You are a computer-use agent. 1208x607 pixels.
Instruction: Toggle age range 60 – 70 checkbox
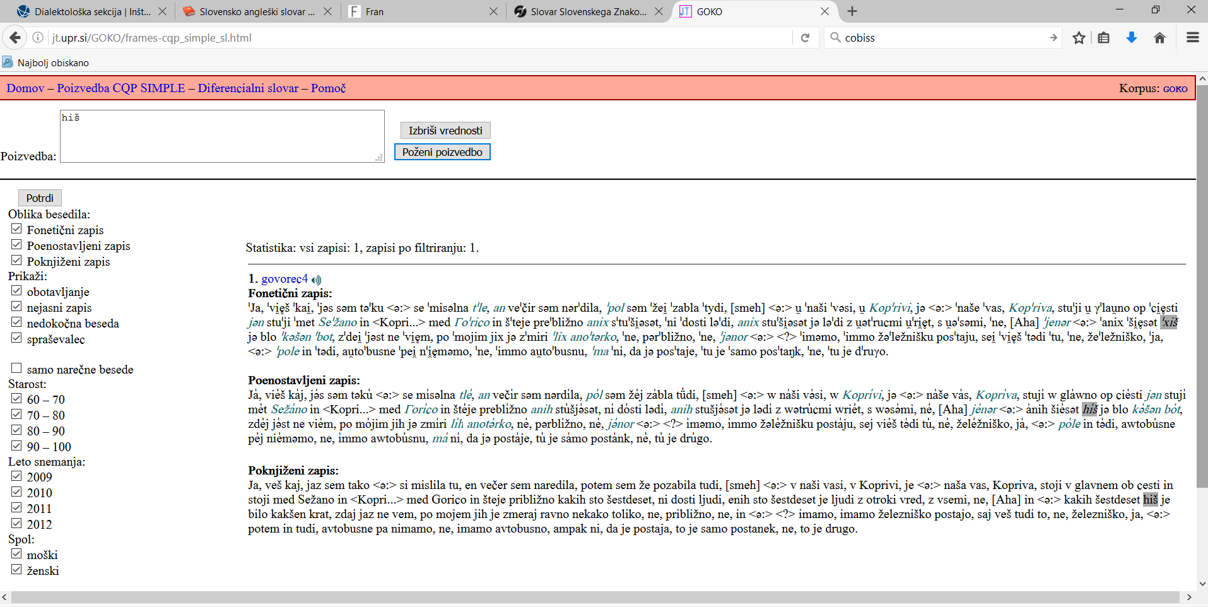click(x=16, y=399)
